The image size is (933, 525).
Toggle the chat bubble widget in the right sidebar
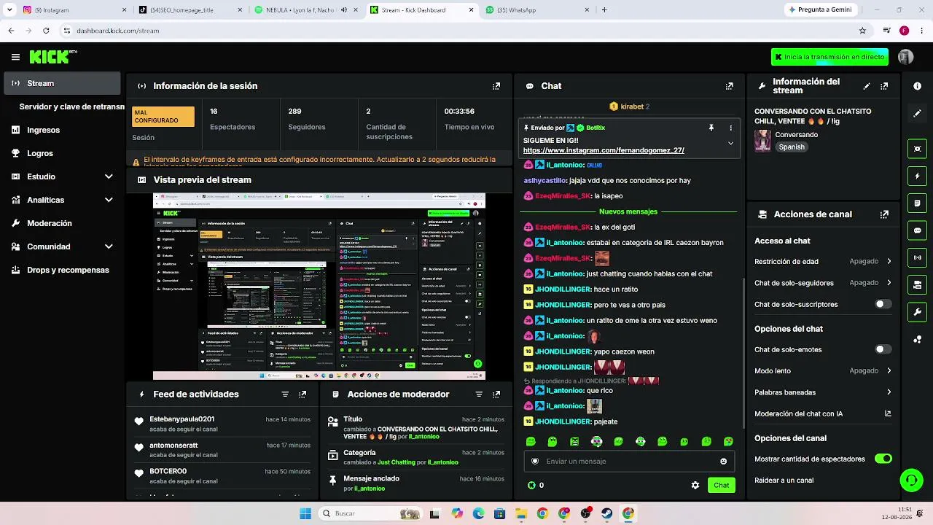917,230
